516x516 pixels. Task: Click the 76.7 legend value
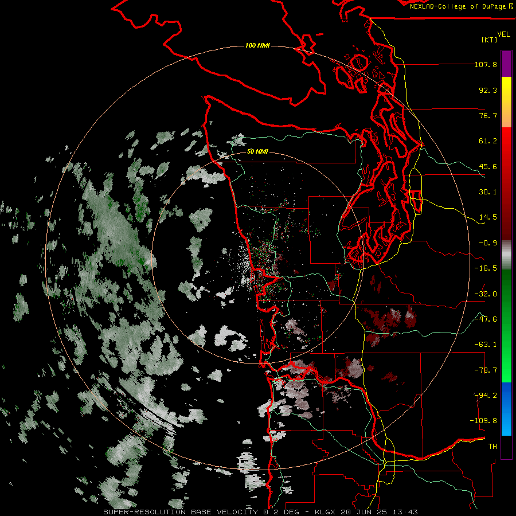point(488,115)
